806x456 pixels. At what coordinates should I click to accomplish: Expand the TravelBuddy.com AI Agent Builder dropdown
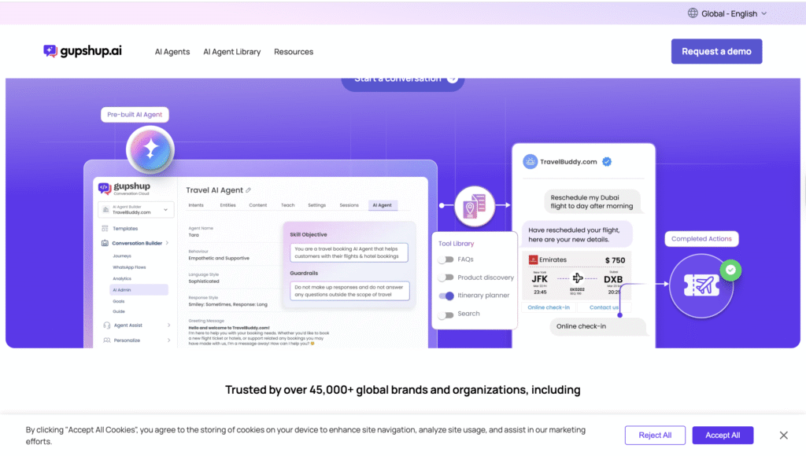click(x=136, y=209)
